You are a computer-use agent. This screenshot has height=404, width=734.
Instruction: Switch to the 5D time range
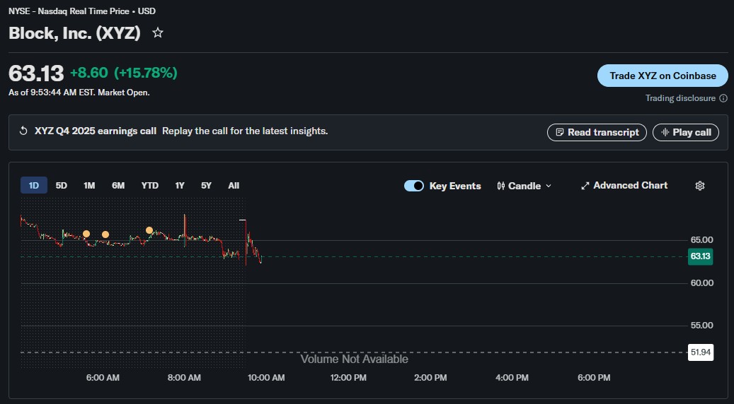point(62,186)
